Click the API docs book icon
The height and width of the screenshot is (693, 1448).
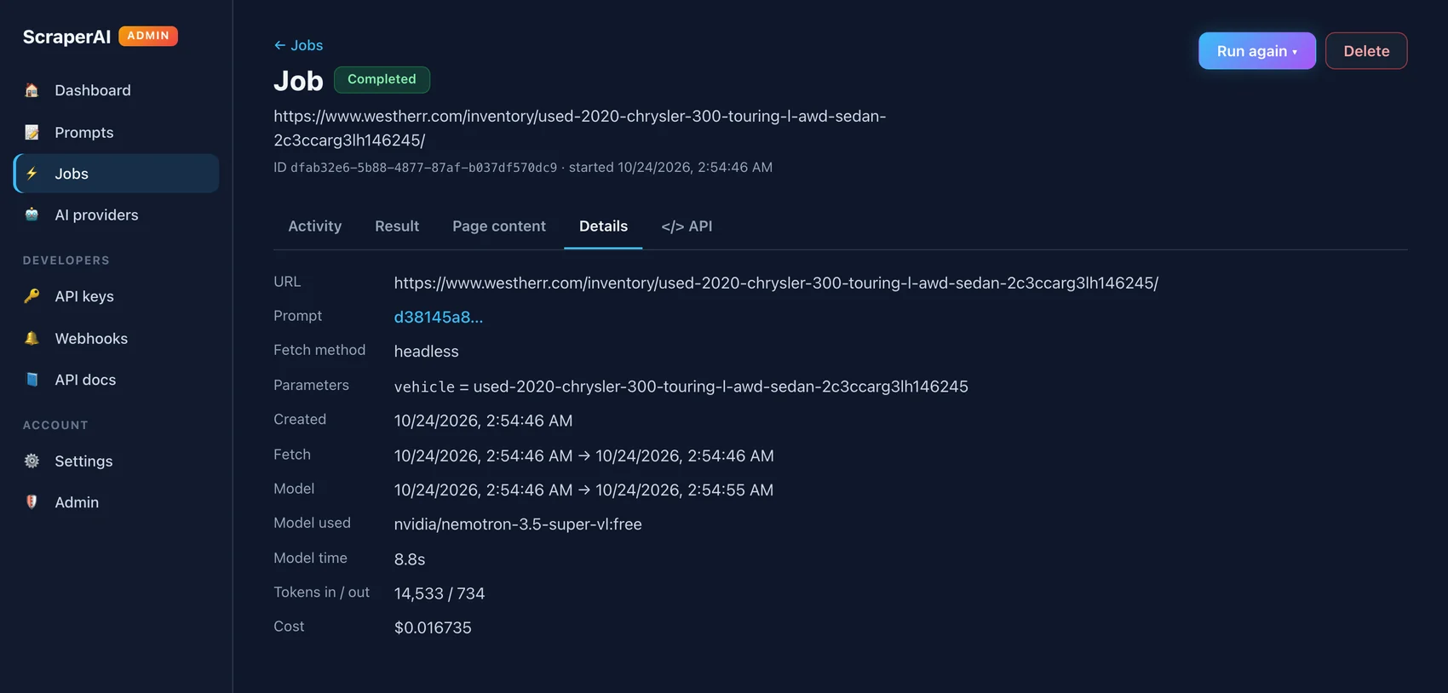coord(32,380)
